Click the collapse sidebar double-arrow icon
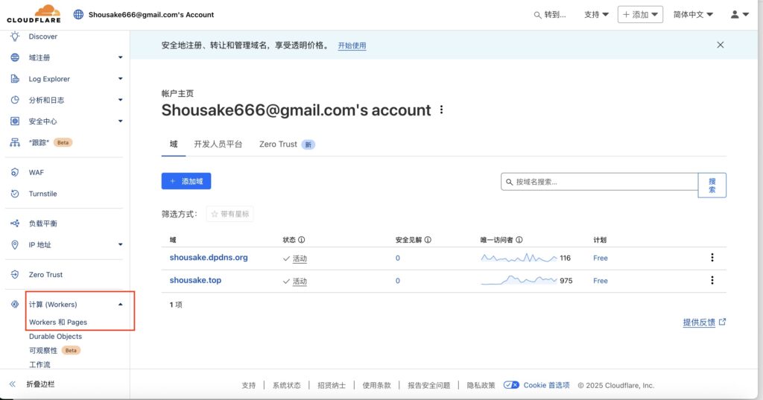763x400 pixels. click(13, 384)
